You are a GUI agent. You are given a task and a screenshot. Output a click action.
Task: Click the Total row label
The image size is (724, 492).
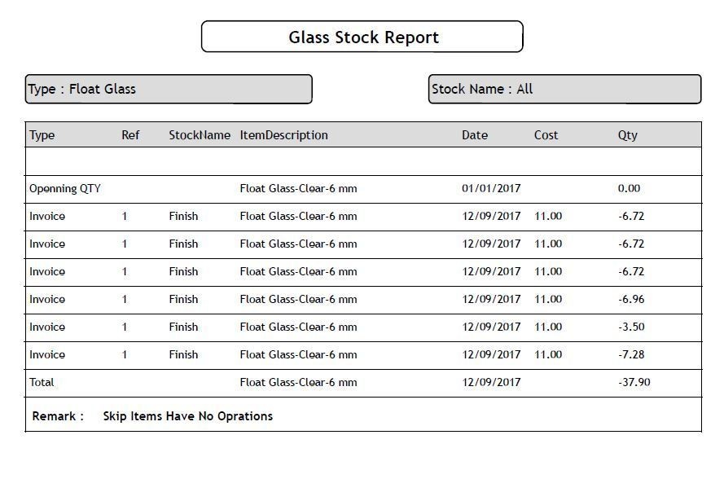pyautogui.click(x=42, y=383)
